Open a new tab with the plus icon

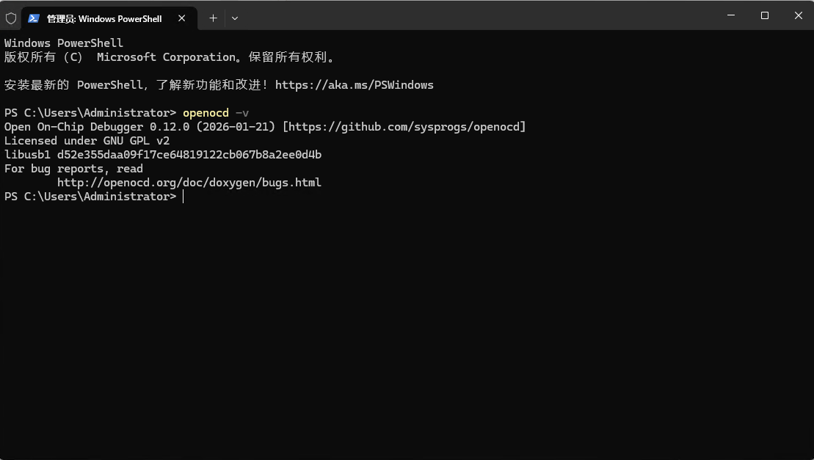click(x=213, y=18)
